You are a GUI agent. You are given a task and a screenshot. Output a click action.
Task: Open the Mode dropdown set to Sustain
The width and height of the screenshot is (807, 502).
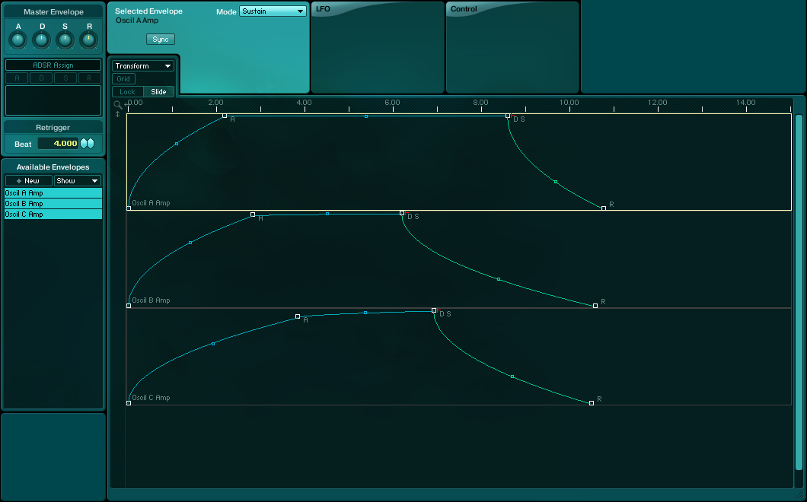[273, 11]
